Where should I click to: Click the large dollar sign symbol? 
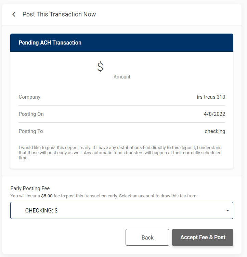[x=100, y=66]
